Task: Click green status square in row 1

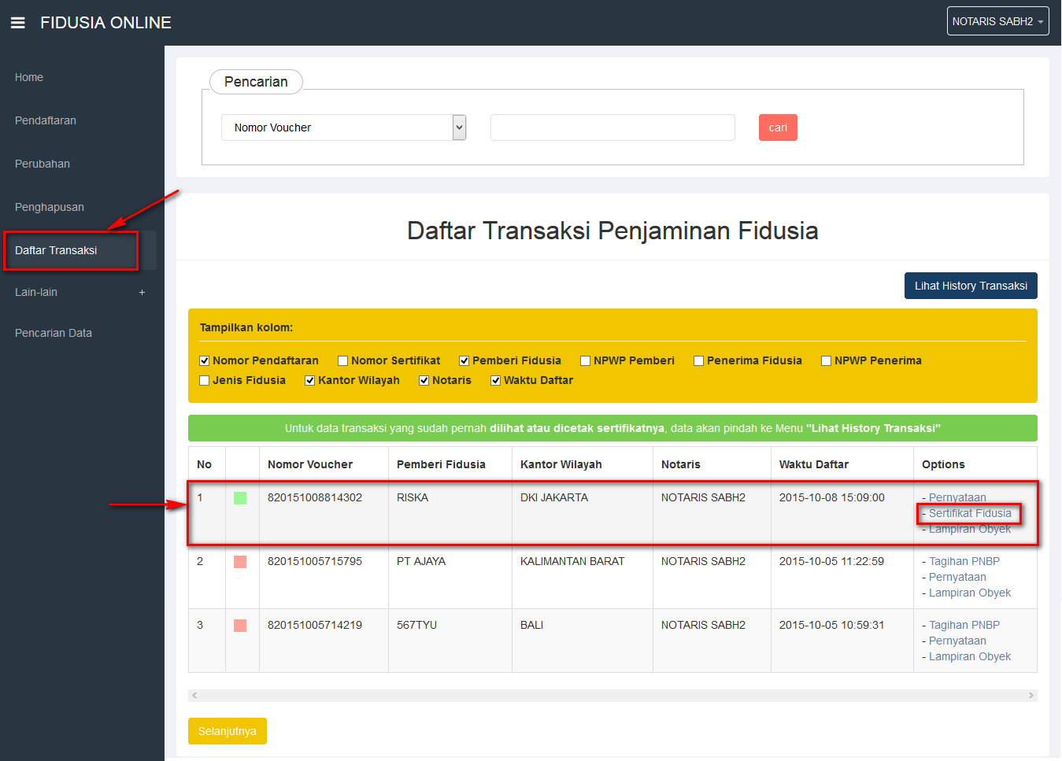Action: click(240, 498)
